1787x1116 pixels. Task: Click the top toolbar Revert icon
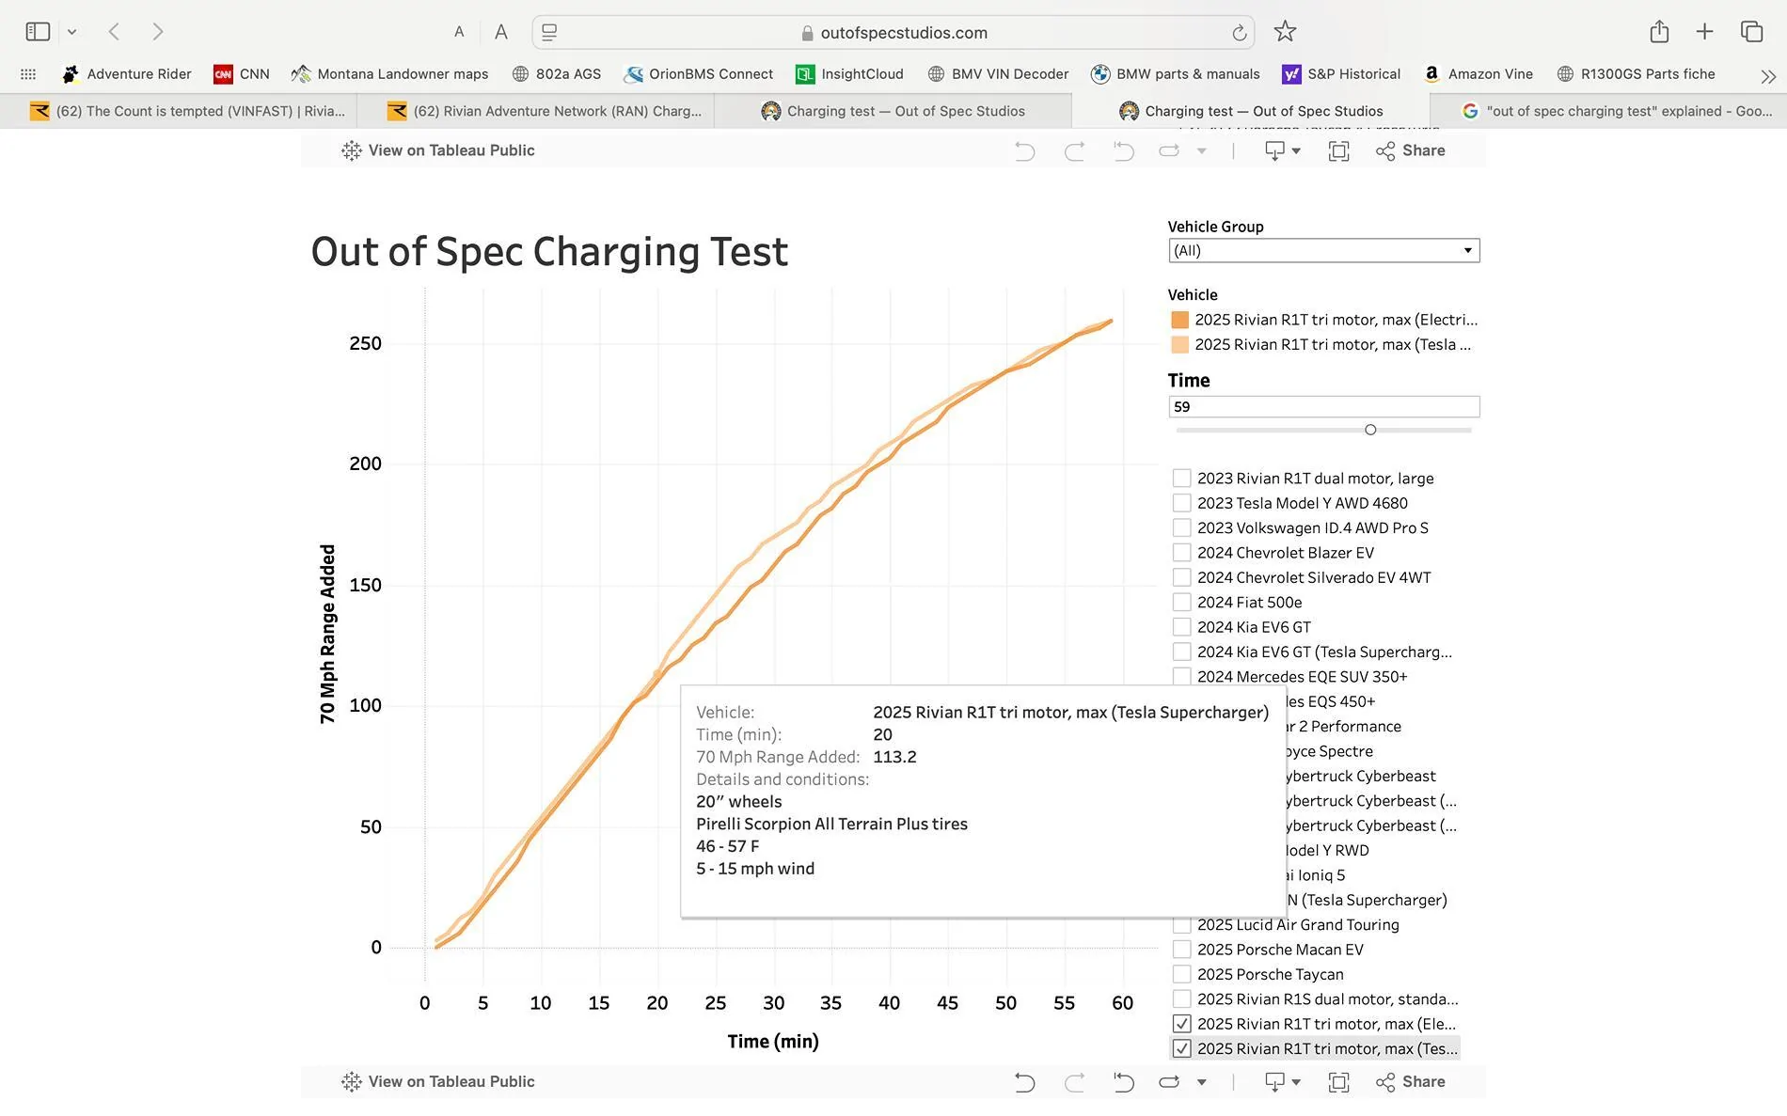1123,150
